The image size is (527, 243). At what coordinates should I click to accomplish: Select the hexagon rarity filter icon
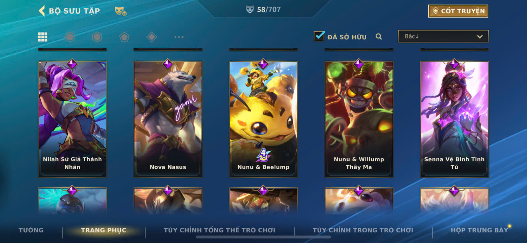tap(97, 37)
